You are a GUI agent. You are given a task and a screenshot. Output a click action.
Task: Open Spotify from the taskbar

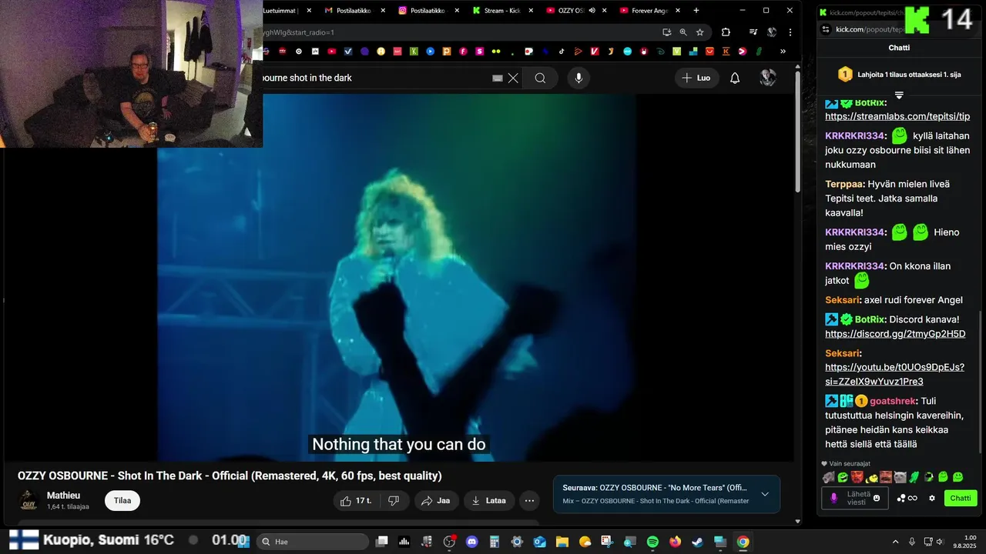pyautogui.click(x=652, y=542)
